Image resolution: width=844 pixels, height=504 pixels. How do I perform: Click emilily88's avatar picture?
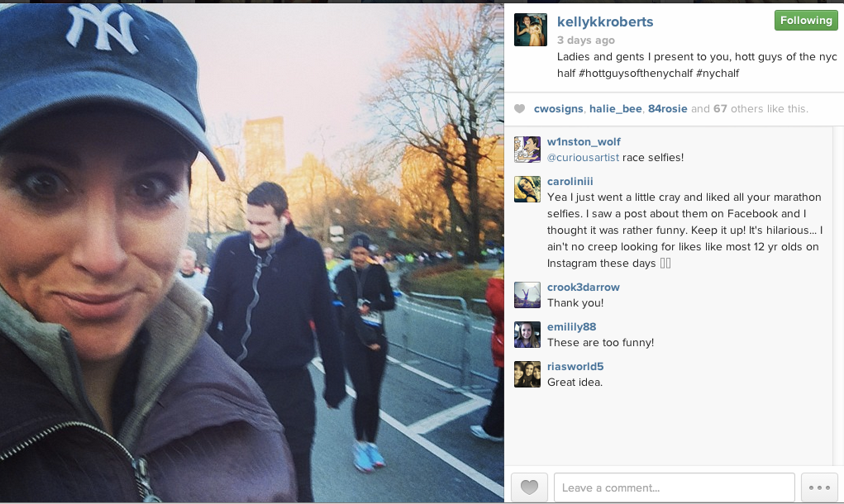click(527, 335)
